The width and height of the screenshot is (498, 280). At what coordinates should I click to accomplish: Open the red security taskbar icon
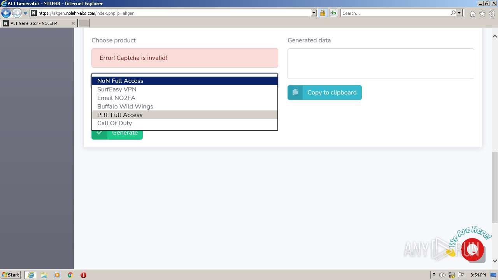(x=83, y=275)
